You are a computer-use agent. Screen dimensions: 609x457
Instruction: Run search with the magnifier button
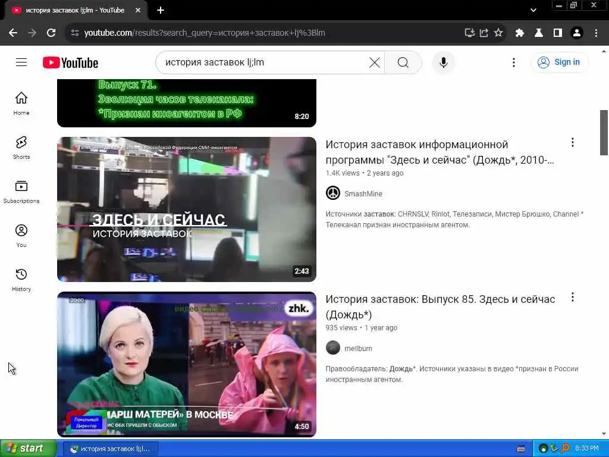pos(403,62)
